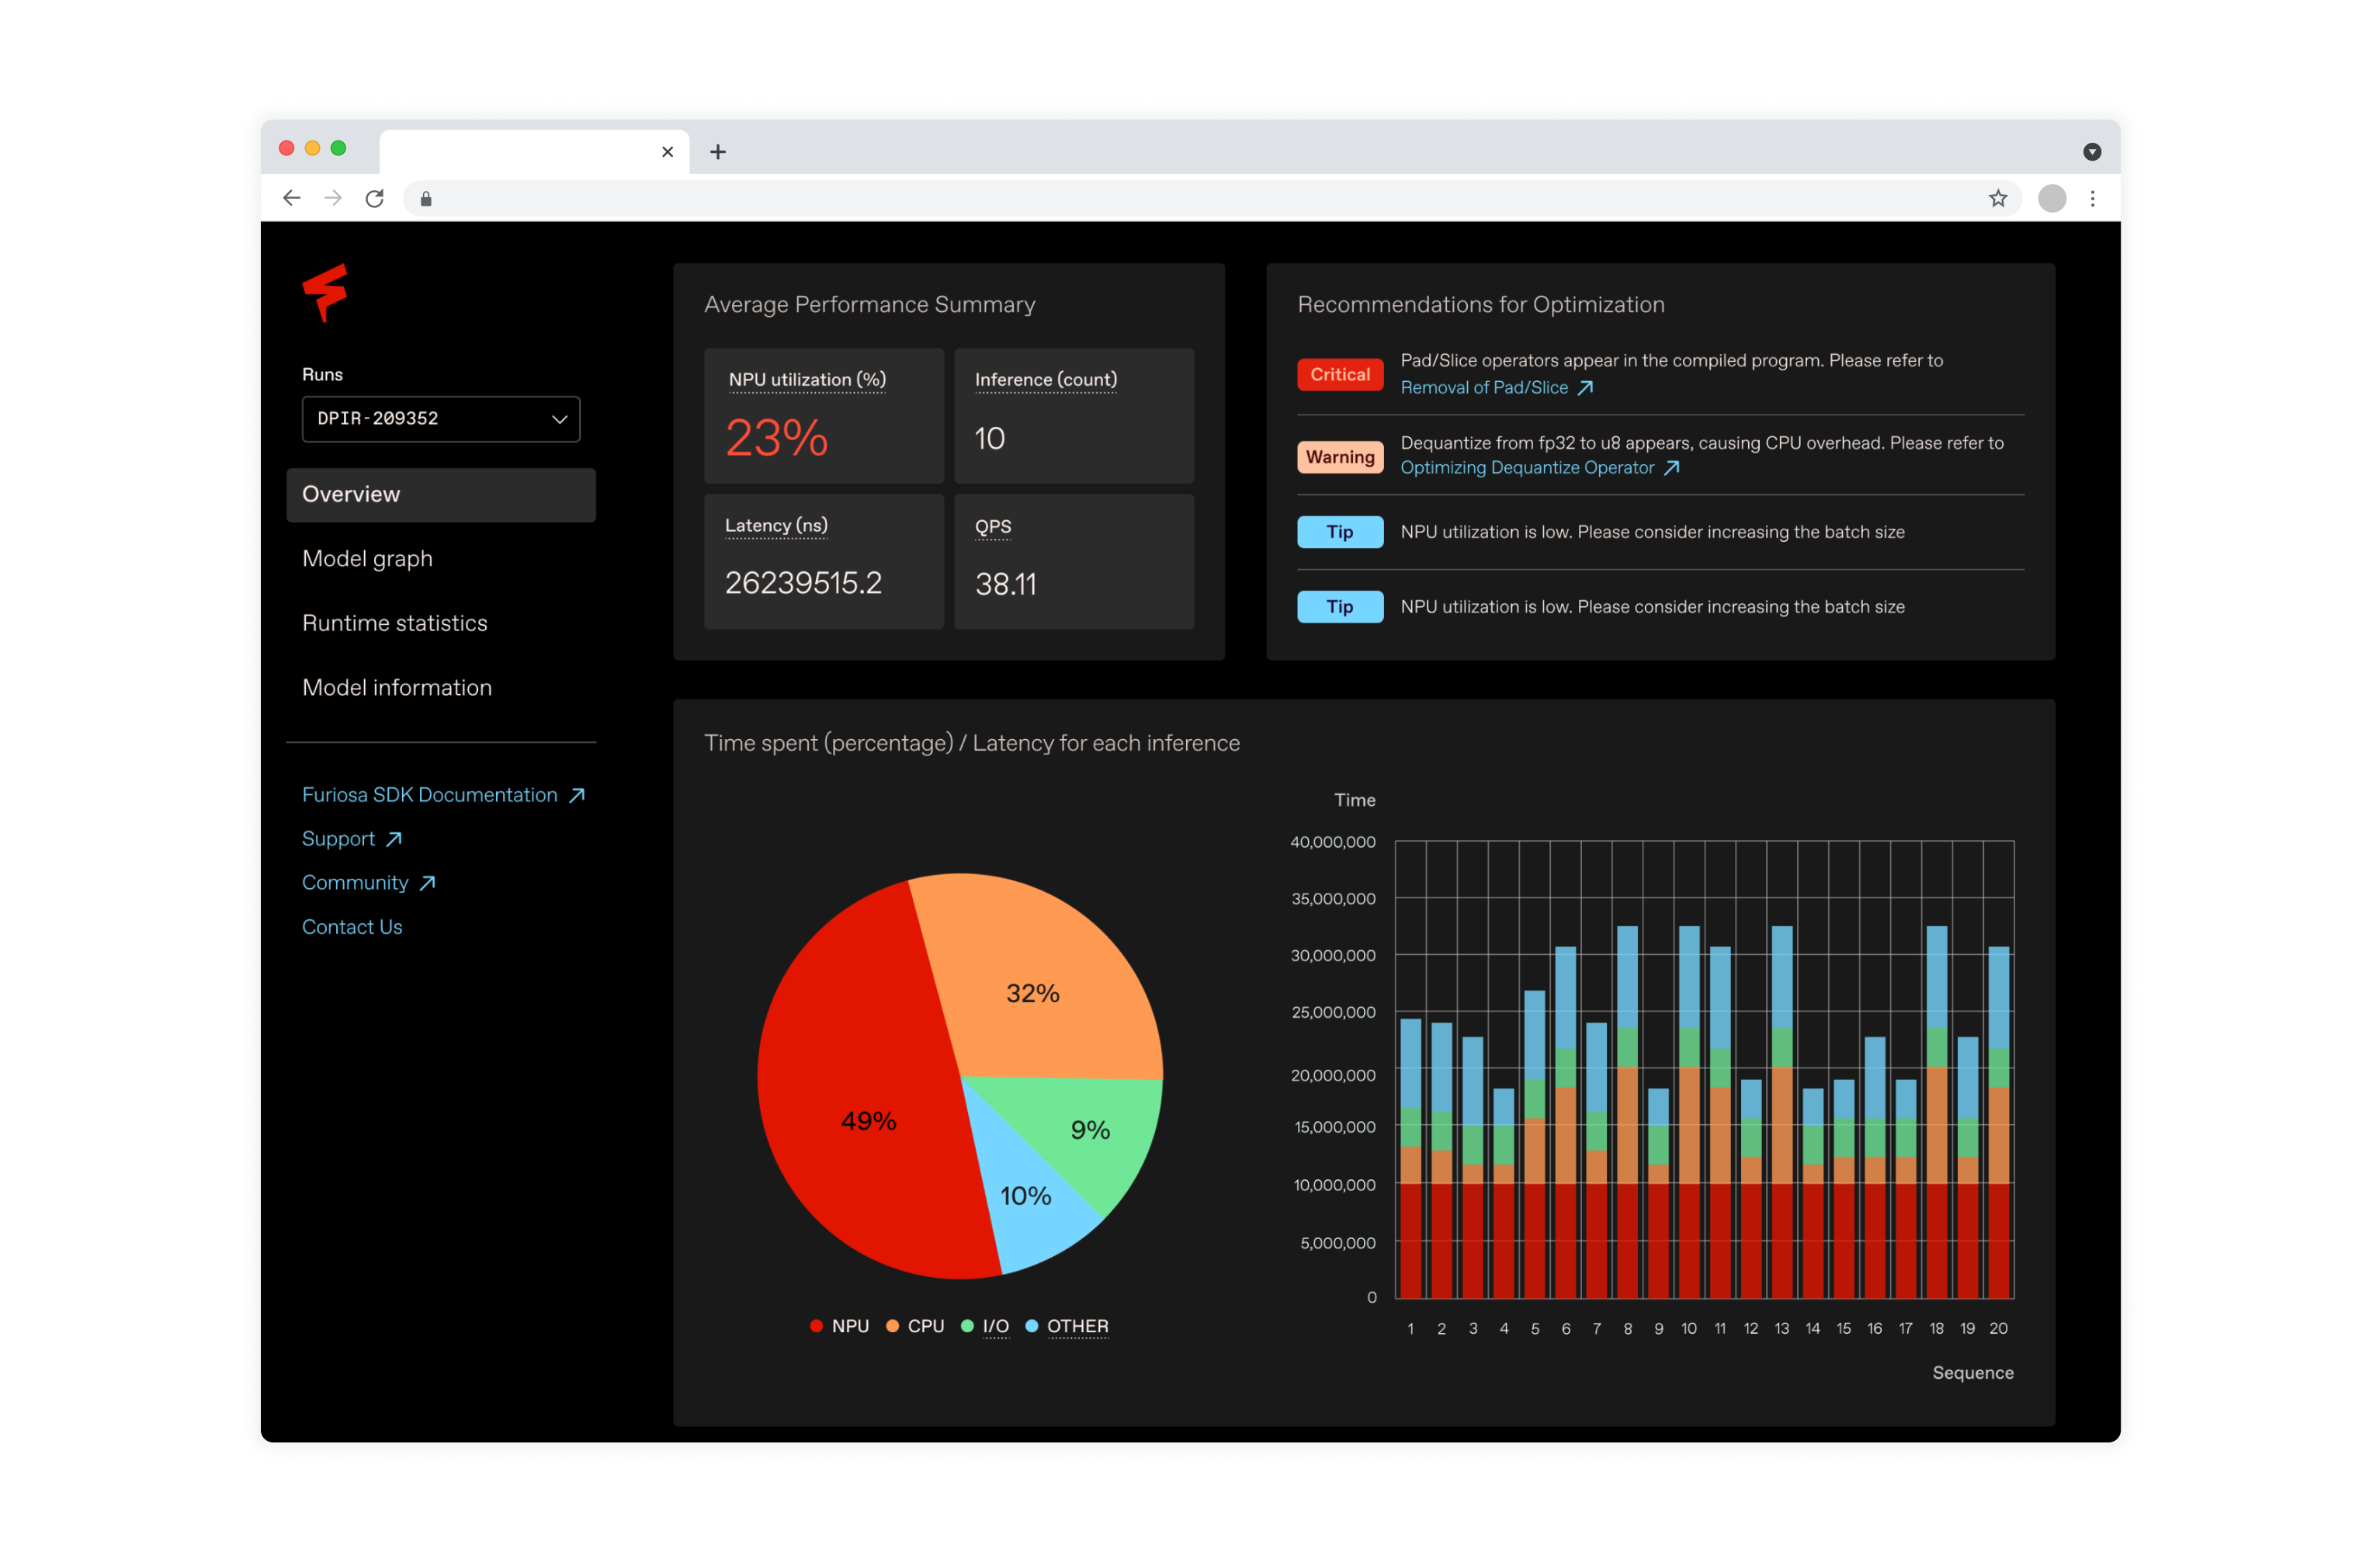The image size is (2380, 1562).
Task: Open the browser three-dot menu
Action: pos(2091,198)
